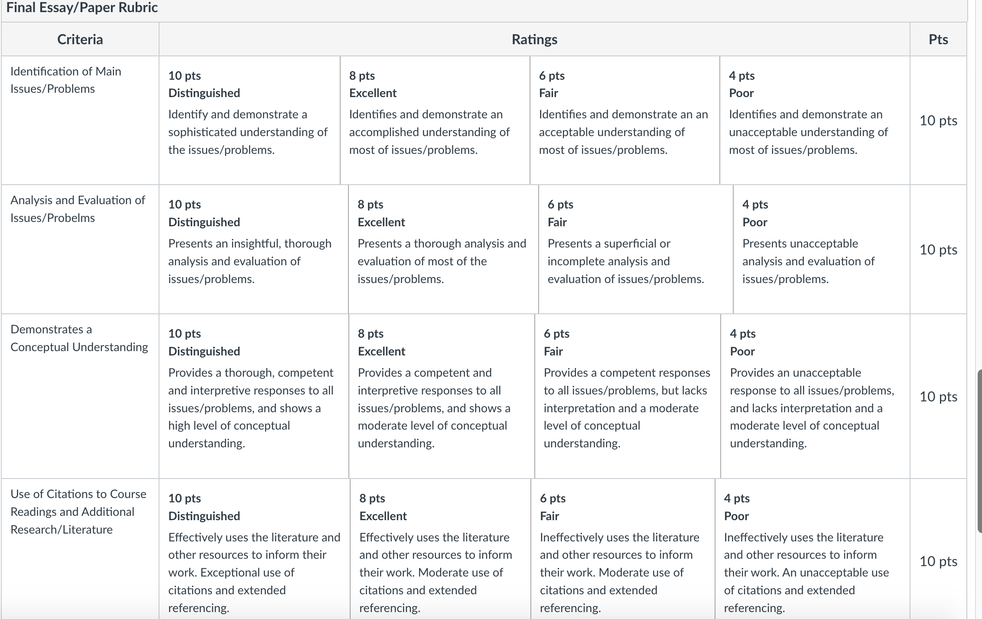Image resolution: width=982 pixels, height=619 pixels.
Task: Choose Poor rating presenting unacceptable analysis
Action: click(822, 249)
